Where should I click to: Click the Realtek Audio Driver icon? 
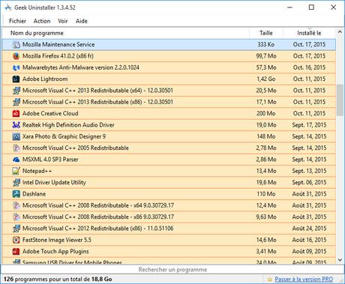click(x=16, y=125)
